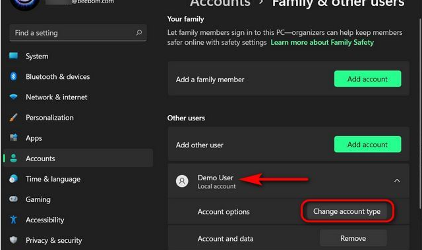Click the Demo User avatar icon
The height and width of the screenshot is (250, 422).
coord(182,182)
